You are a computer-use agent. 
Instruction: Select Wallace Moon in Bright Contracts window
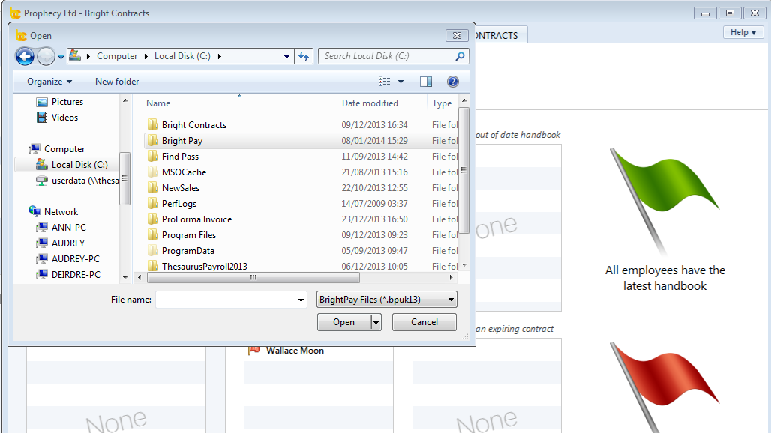coord(295,351)
